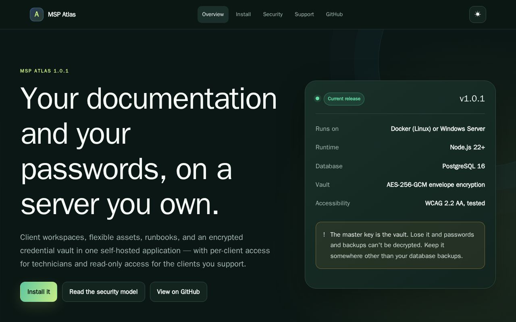Click the exclamation warning icon in the master key notice
The width and height of the screenshot is (516, 322).
(x=324, y=235)
